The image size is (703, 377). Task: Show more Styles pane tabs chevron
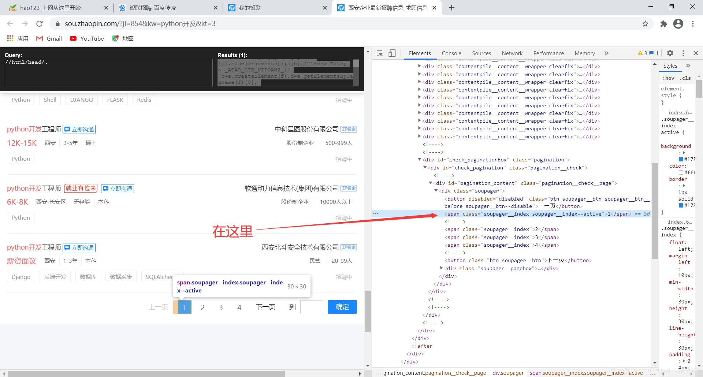tap(688, 66)
